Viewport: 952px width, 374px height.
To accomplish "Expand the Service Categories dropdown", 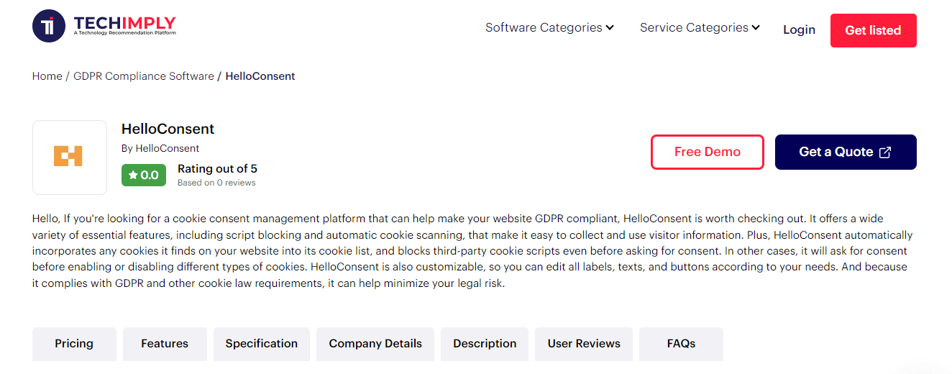I will point(699,28).
